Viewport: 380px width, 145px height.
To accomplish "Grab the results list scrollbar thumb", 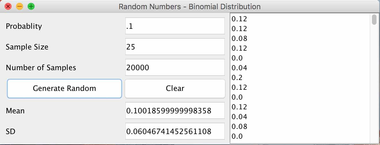I will [374, 20].
